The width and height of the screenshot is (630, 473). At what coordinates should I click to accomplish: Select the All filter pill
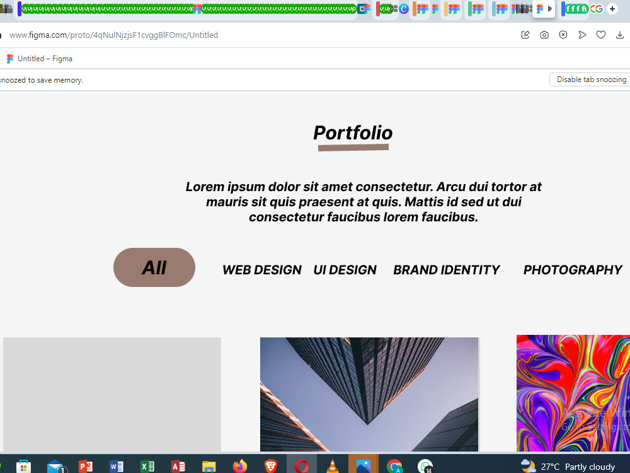(154, 267)
